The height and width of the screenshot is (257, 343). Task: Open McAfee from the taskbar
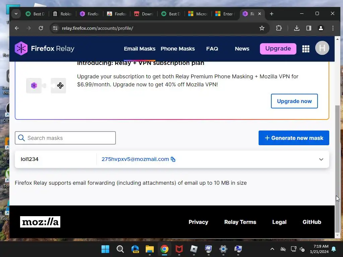point(179,249)
